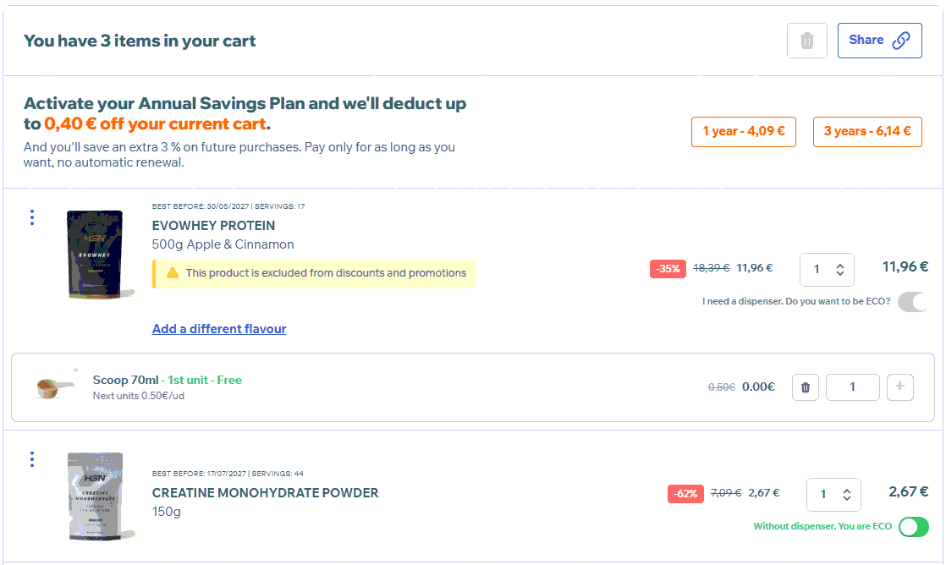Open options menu for Creatine Monohydrate
The height and width of the screenshot is (565, 946).
click(x=32, y=459)
